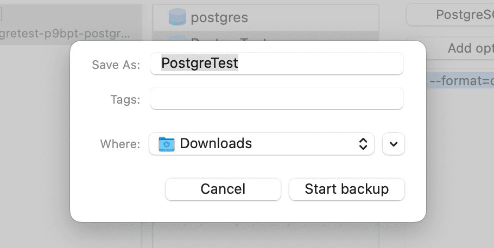The height and width of the screenshot is (248, 494).
Task: Click the Where label
Action: [x=120, y=144]
